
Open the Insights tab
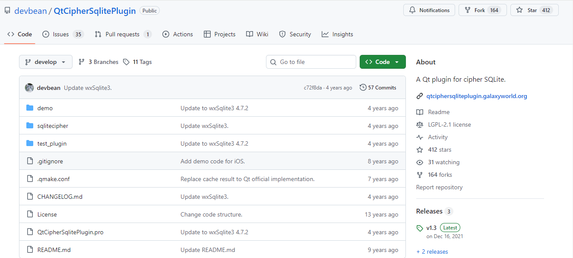tap(337, 34)
